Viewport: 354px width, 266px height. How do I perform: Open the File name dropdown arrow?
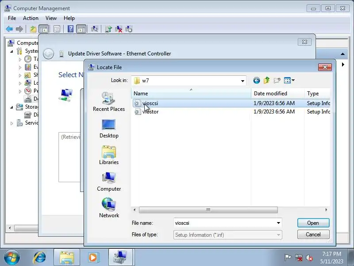click(278, 223)
